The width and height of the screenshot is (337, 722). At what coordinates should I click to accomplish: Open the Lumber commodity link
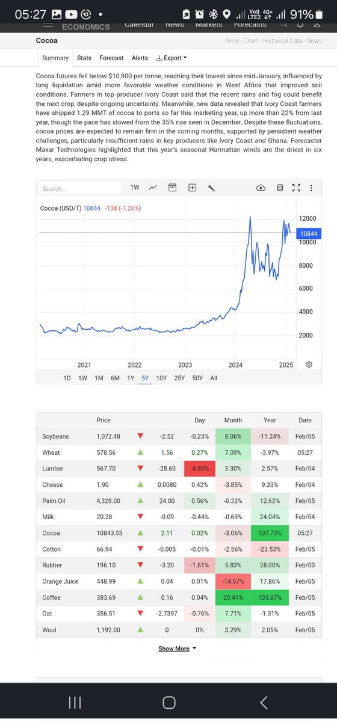[53, 469]
